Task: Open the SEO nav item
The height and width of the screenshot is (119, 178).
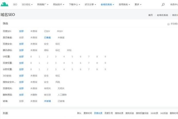Action: [x=15, y=4]
